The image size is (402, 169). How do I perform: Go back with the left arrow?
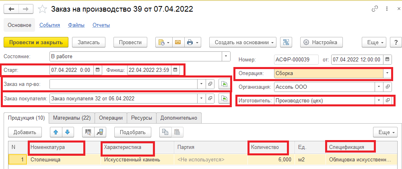pos(12,9)
